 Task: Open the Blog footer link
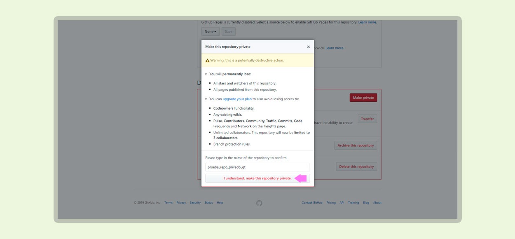pyautogui.click(x=366, y=203)
